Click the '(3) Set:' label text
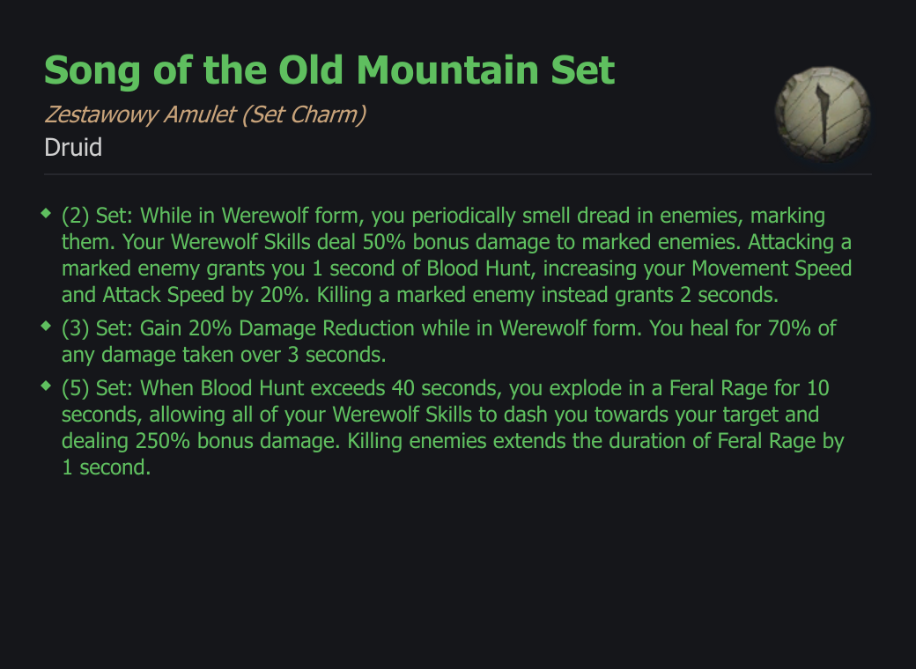Image resolution: width=916 pixels, height=669 pixels. click(x=98, y=328)
